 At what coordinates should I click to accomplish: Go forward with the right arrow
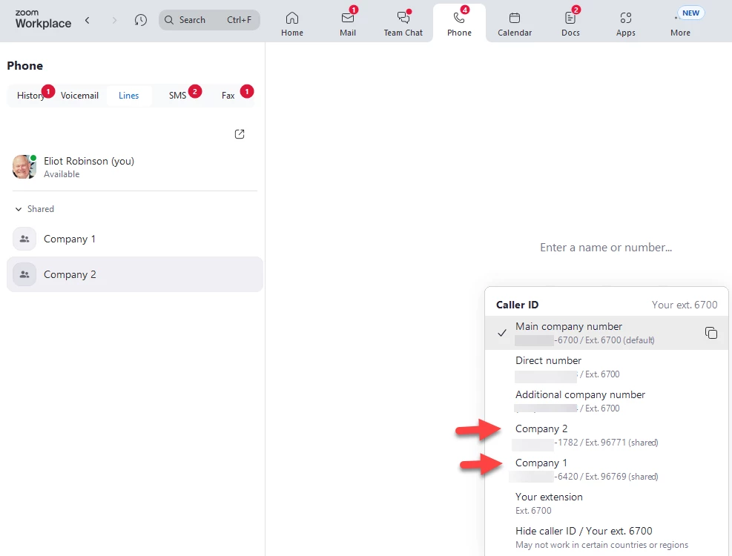[114, 20]
